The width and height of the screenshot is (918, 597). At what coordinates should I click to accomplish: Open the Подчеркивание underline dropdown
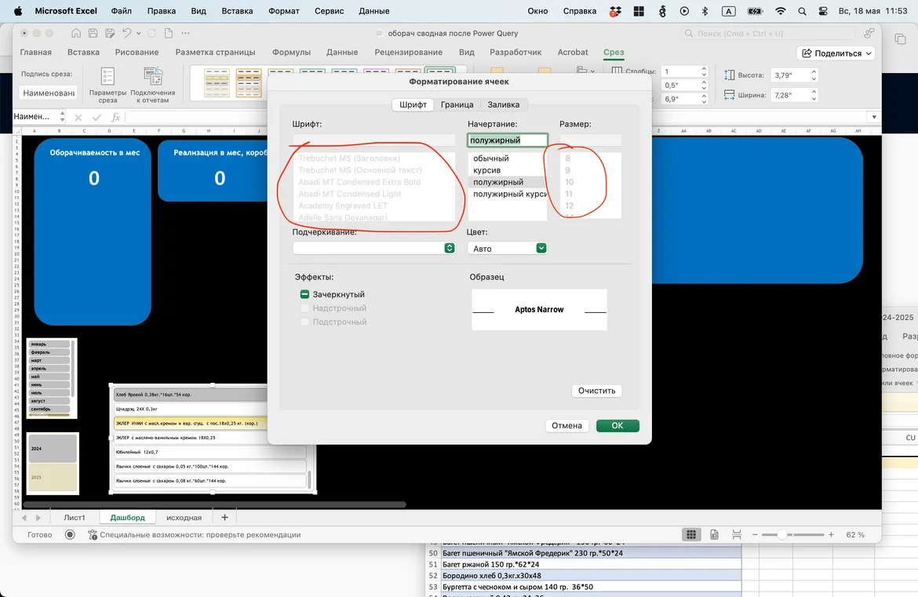(373, 248)
